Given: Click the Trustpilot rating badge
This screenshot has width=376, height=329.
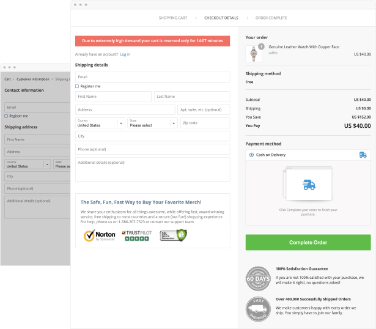Looking at the screenshot, I should [135, 235].
